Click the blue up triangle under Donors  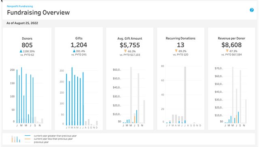[x=21, y=51]
